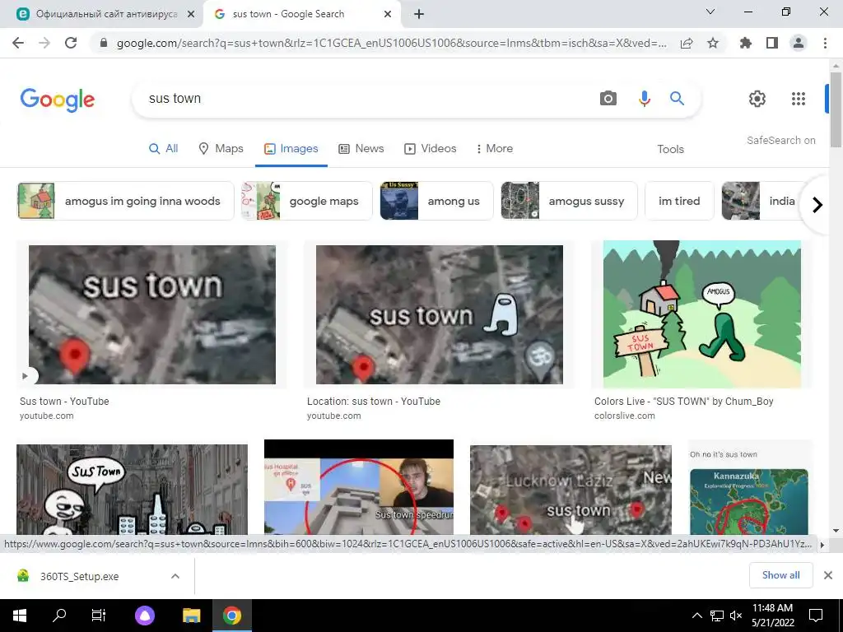
Task: Expand 360TS_Setup.exe download options
Action: coord(175,576)
